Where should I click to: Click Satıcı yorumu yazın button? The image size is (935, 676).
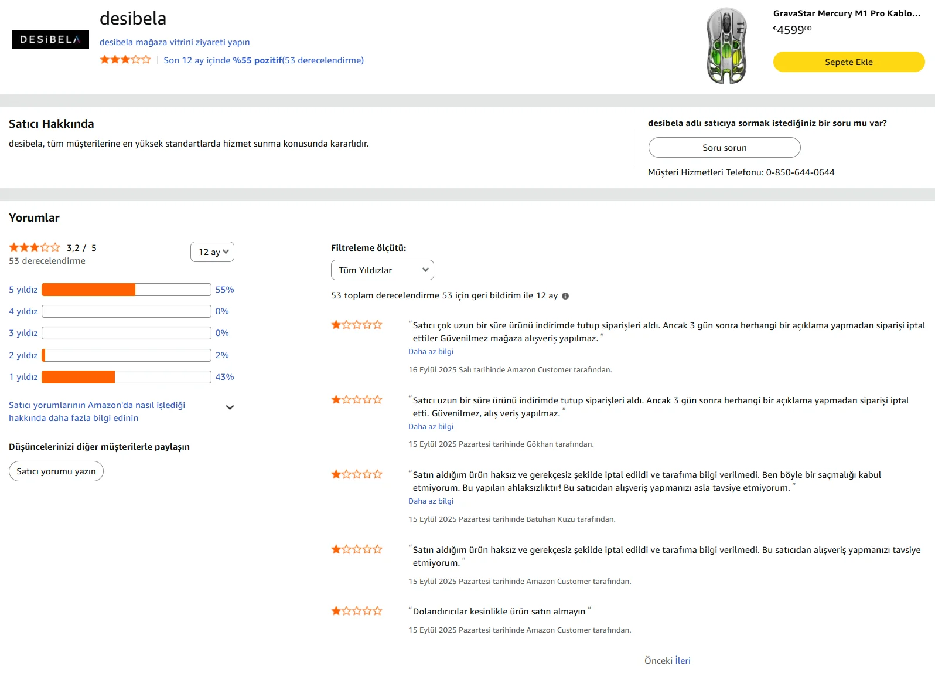coord(56,471)
